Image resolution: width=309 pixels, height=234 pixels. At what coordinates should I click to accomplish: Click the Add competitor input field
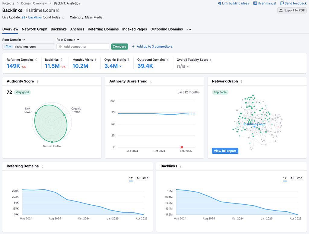click(x=83, y=46)
